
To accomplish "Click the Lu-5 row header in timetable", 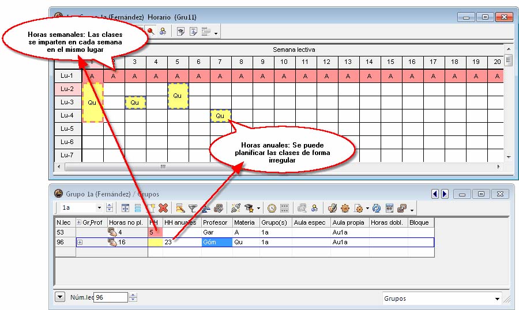I will [67, 128].
